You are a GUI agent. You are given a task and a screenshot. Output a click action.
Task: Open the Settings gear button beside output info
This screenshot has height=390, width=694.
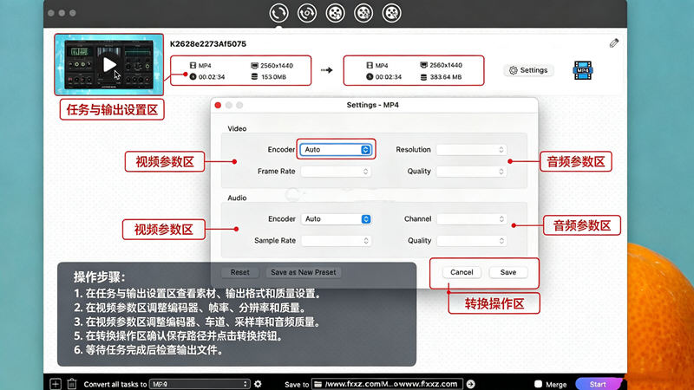click(x=528, y=70)
